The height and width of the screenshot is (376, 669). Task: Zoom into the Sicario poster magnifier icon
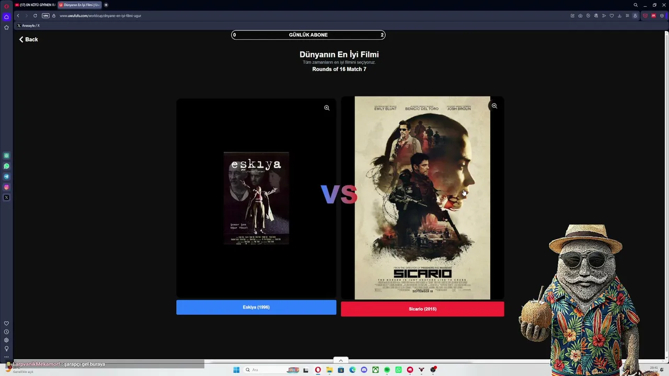(x=494, y=106)
